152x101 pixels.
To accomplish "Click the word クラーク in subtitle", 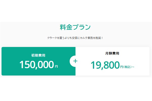I will point(52,38).
